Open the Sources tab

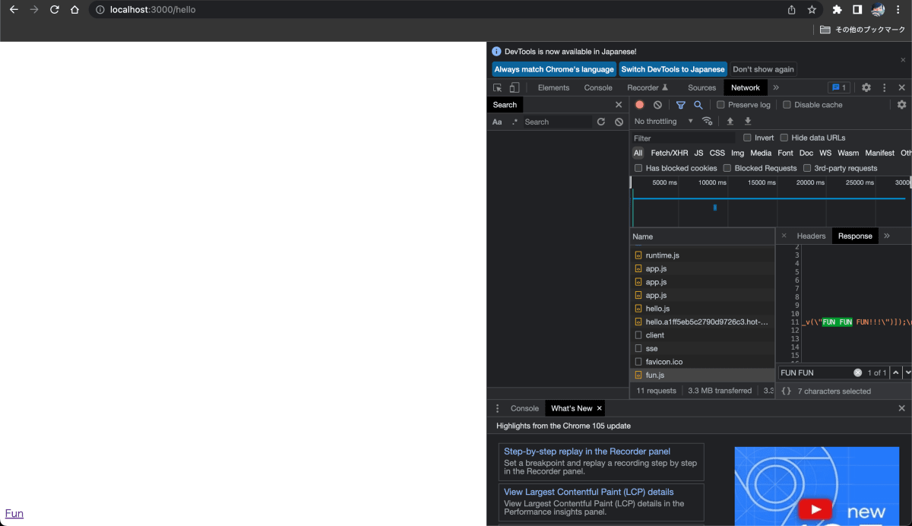click(701, 87)
